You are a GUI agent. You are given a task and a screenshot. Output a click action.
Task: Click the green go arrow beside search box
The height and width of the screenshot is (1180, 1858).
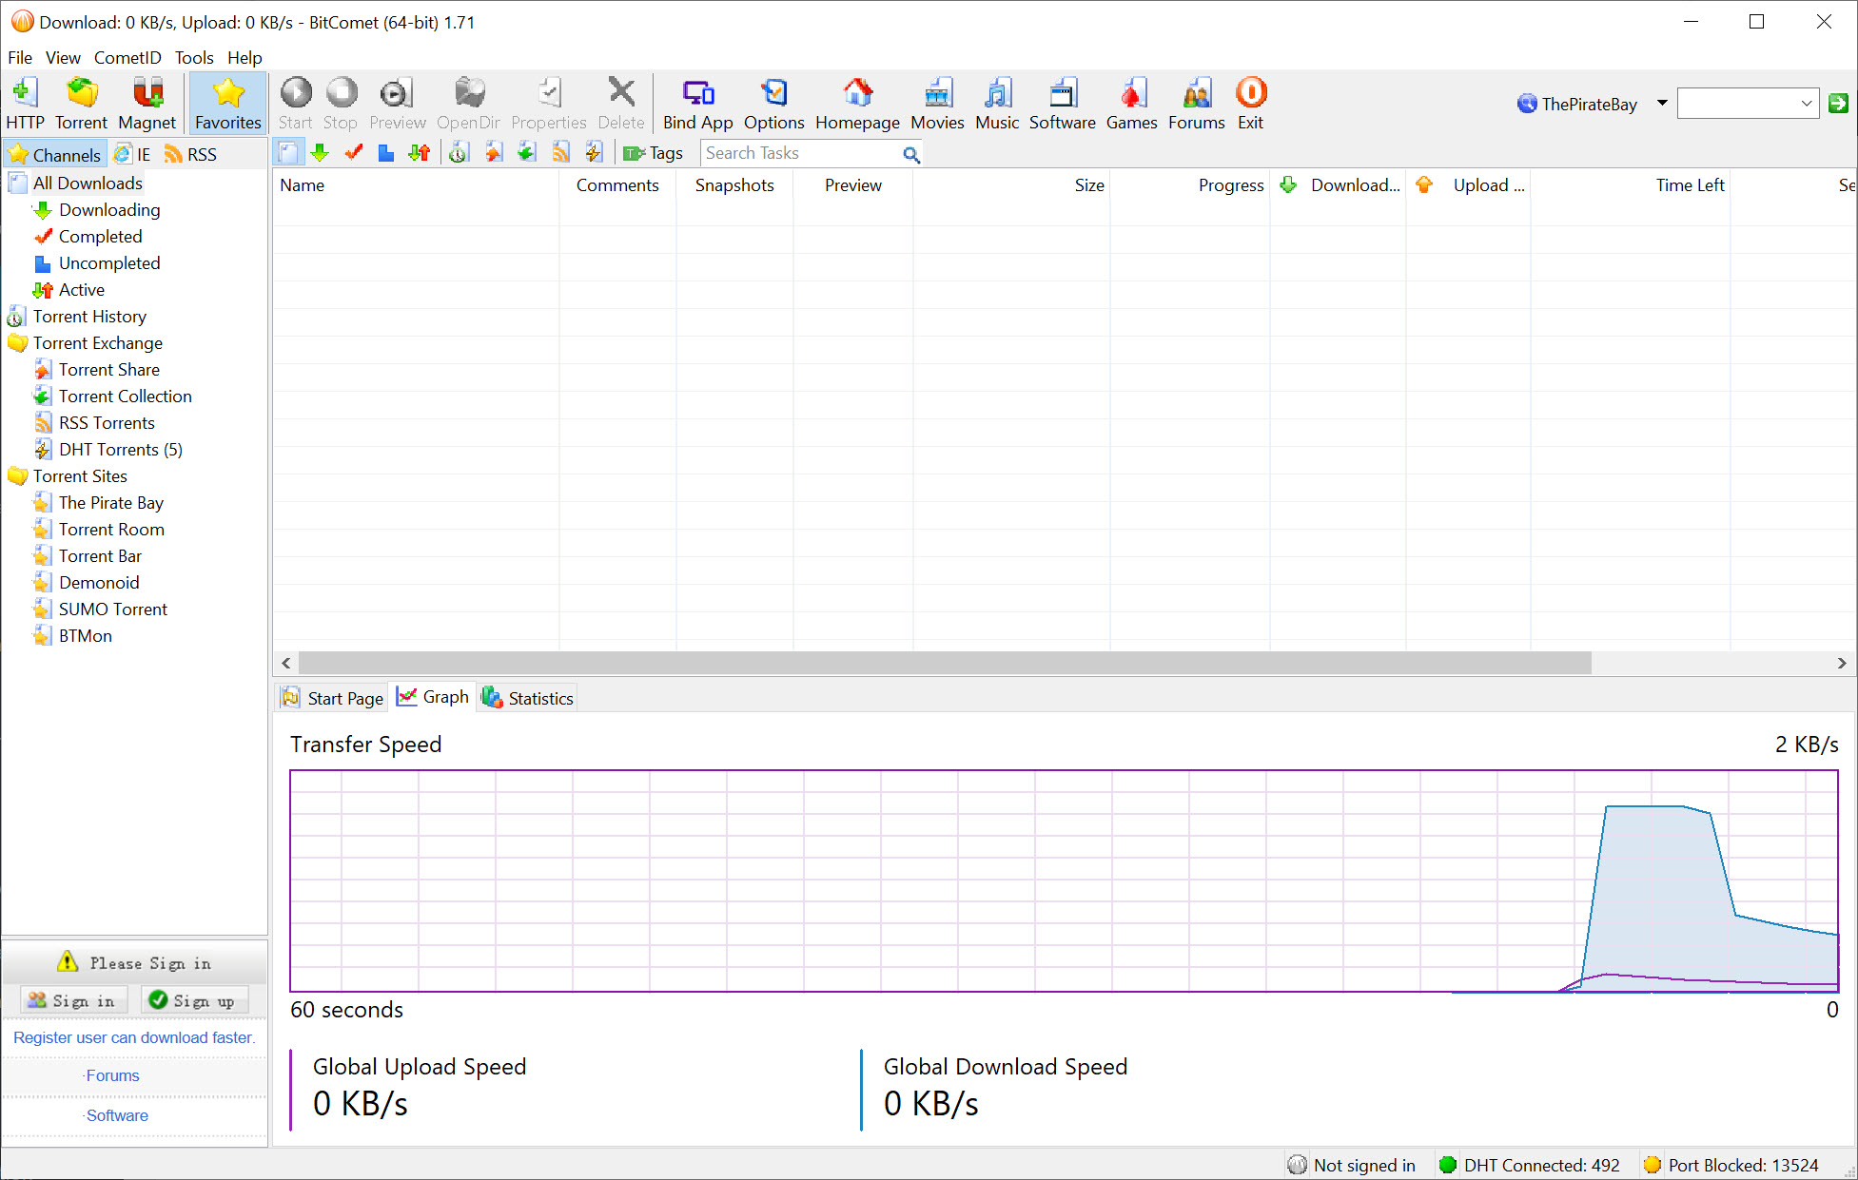coord(1838,104)
